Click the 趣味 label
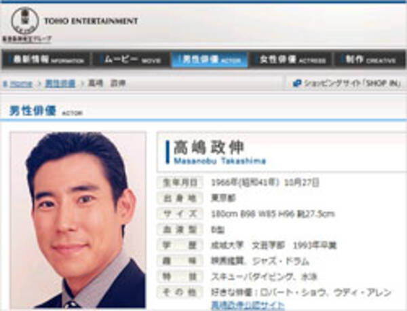 (x=180, y=261)
